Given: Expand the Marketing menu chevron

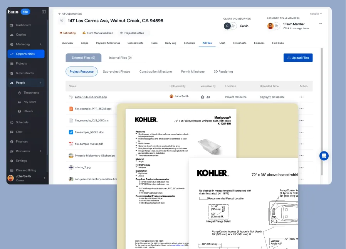Looking at the screenshot, I should tap(40, 44).
